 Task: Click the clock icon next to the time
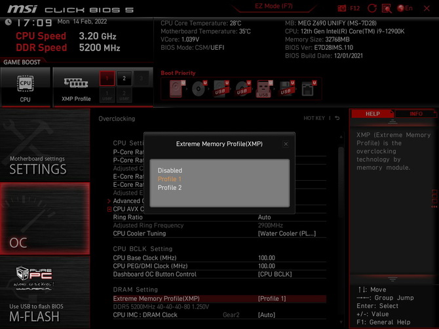(x=9, y=22)
